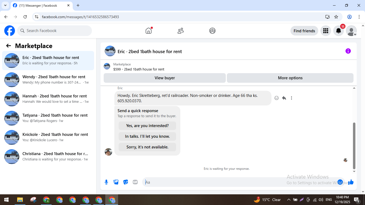Open Chrome profile icon
This screenshot has width=365, height=205.
[x=350, y=17]
